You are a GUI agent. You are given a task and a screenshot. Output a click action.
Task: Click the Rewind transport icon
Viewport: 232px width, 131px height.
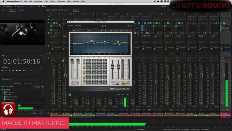pos(17,71)
